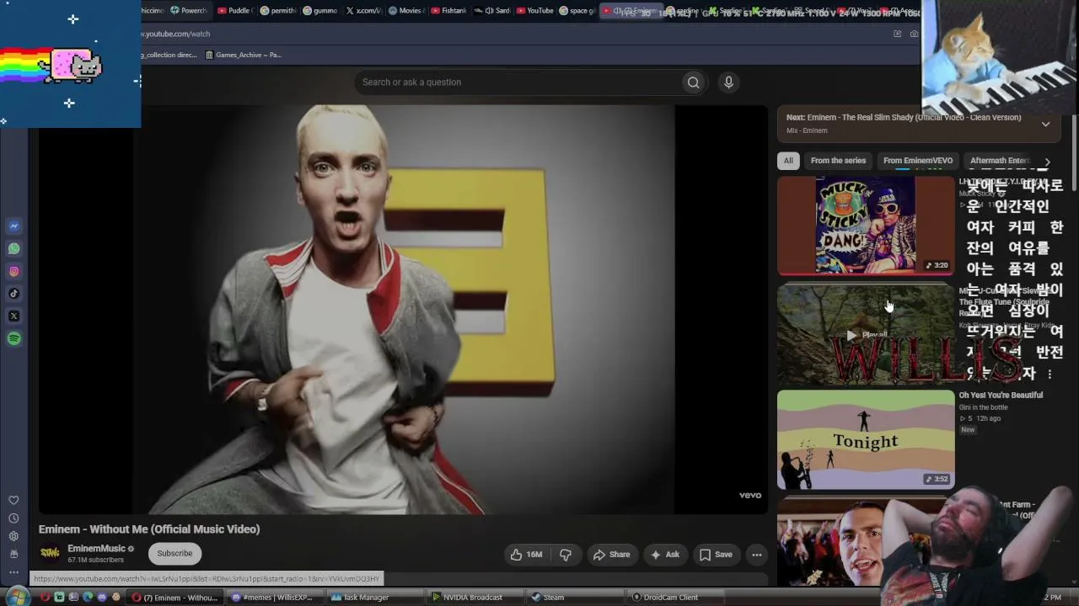
Task: Select the From the series filter chip
Action: [x=838, y=161]
